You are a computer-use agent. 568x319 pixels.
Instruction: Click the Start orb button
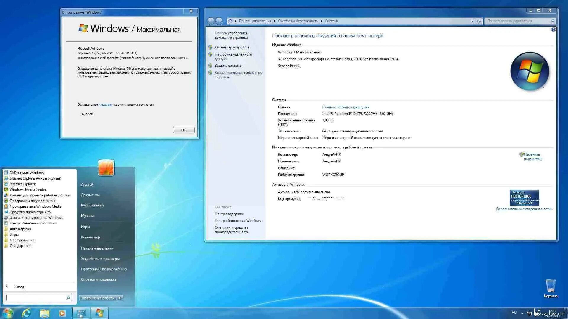[8, 313]
